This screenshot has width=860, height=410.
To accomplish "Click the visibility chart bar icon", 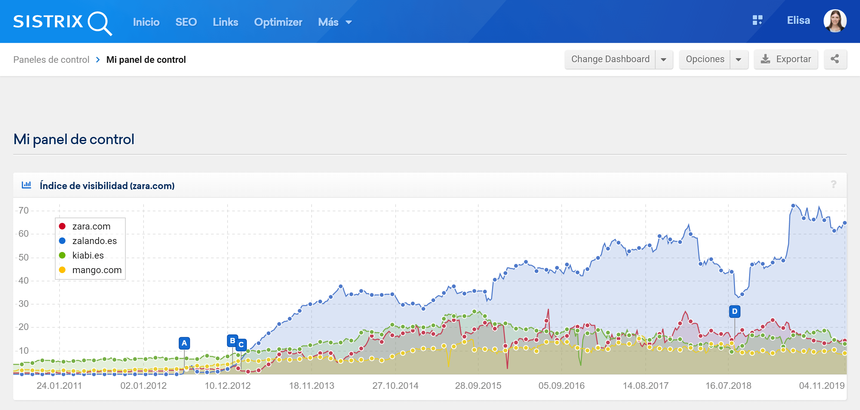I will coord(26,185).
